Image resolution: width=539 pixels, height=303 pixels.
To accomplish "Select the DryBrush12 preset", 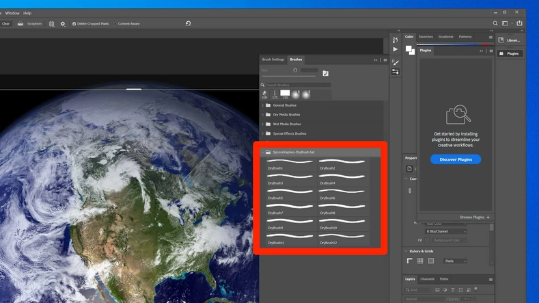I will tap(342, 239).
